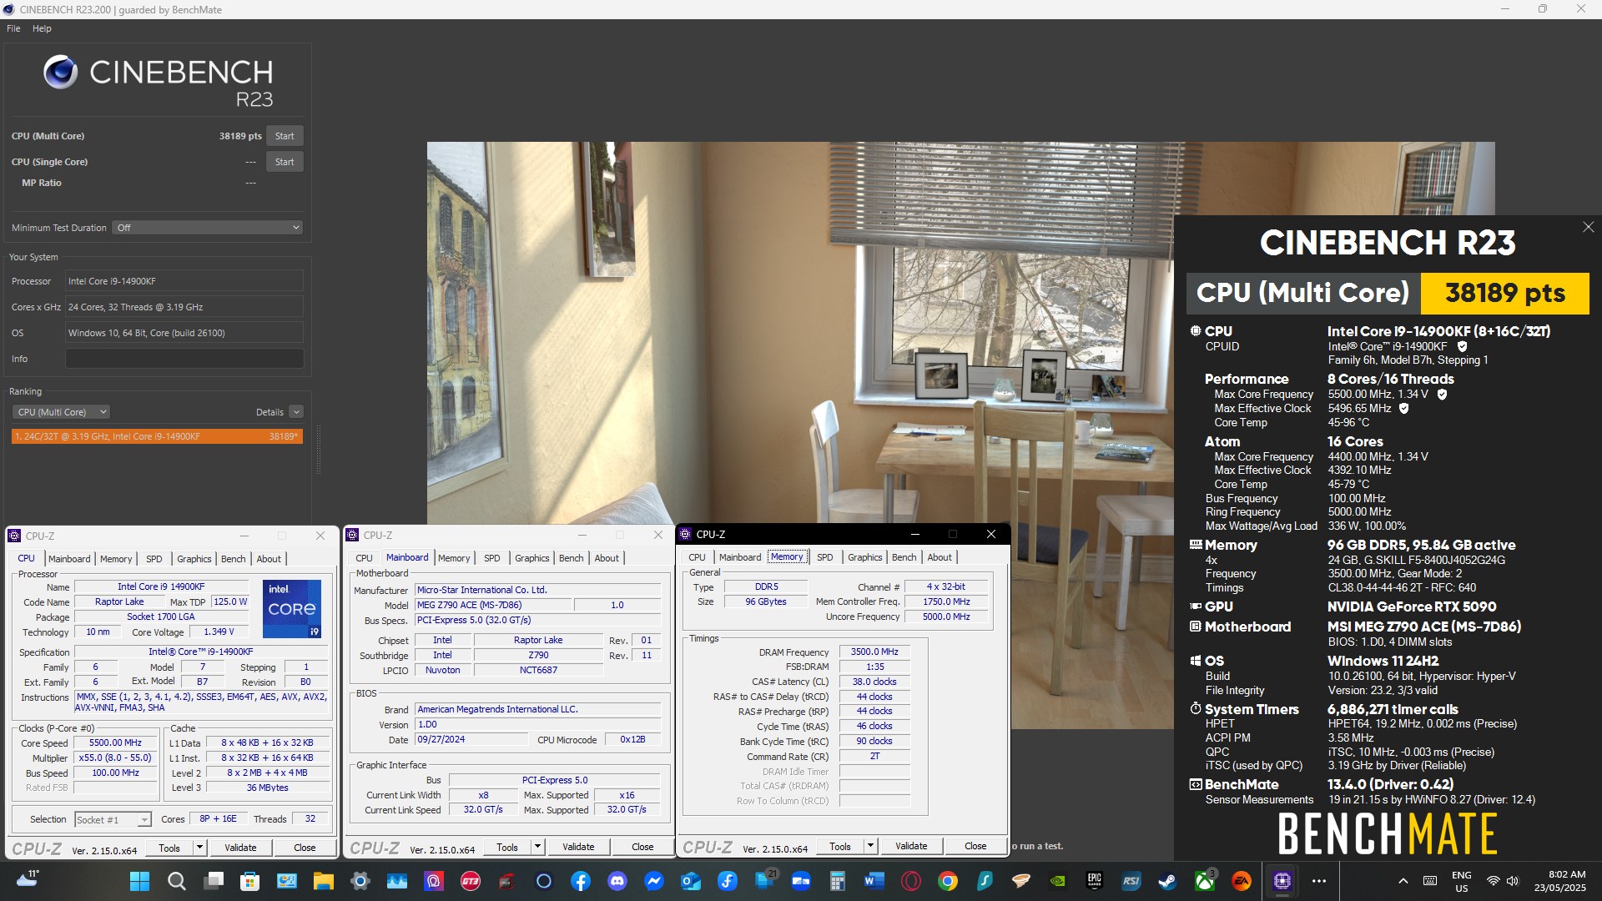The width and height of the screenshot is (1602, 901).
Task: Open the Windows Start menu
Action: coord(139,881)
